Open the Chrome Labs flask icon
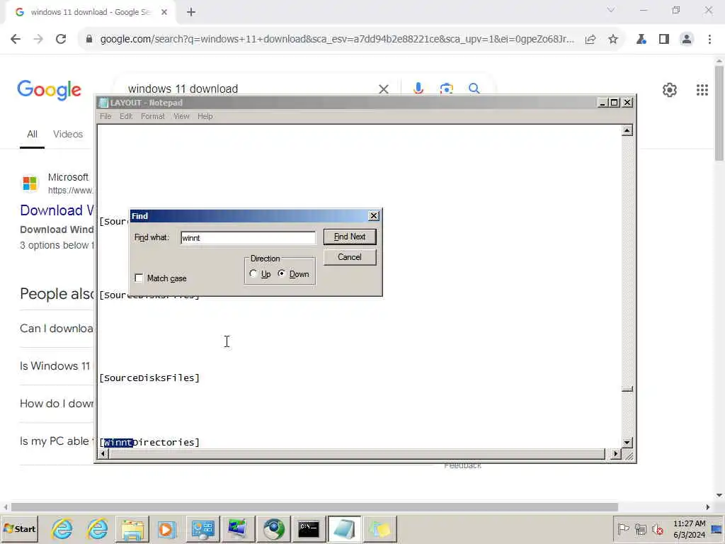The height and width of the screenshot is (544, 725). [x=641, y=40]
